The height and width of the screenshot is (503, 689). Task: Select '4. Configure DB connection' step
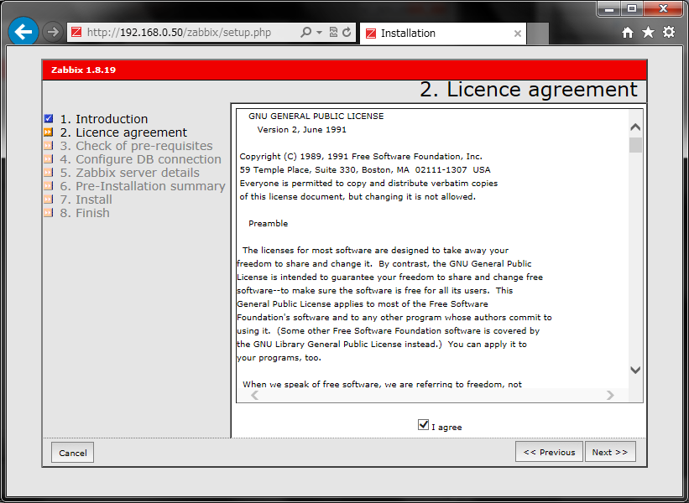tap(141, 159)
